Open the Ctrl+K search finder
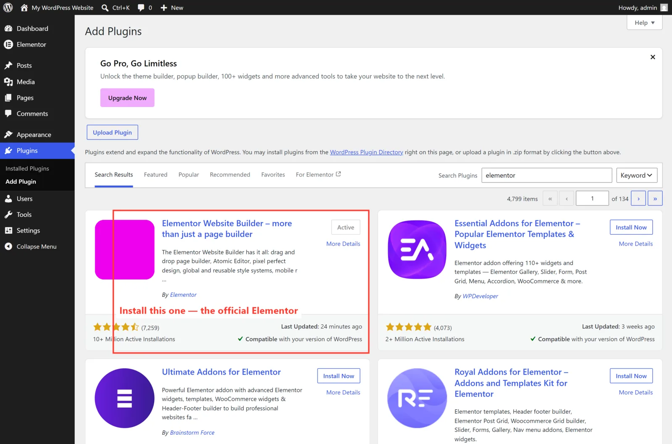 (115, 8)
